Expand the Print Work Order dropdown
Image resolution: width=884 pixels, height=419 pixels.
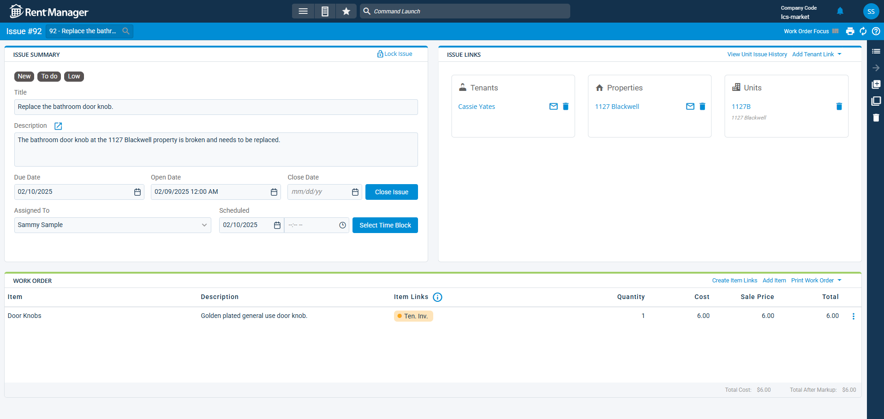pyautogui.click(x=816, y=280)
